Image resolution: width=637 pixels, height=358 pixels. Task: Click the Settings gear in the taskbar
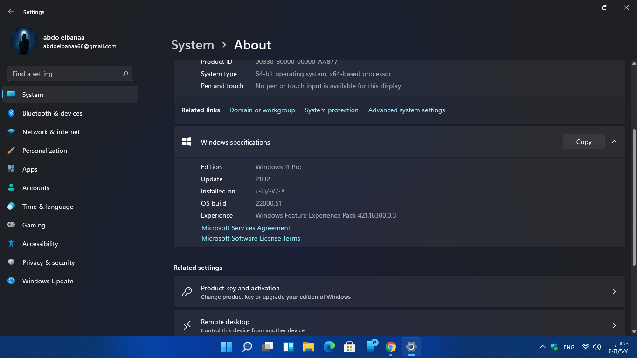[411, 347]
